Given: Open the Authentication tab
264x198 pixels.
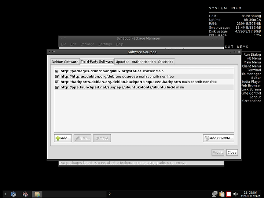Looking at the screenshot, I should 144,62.
